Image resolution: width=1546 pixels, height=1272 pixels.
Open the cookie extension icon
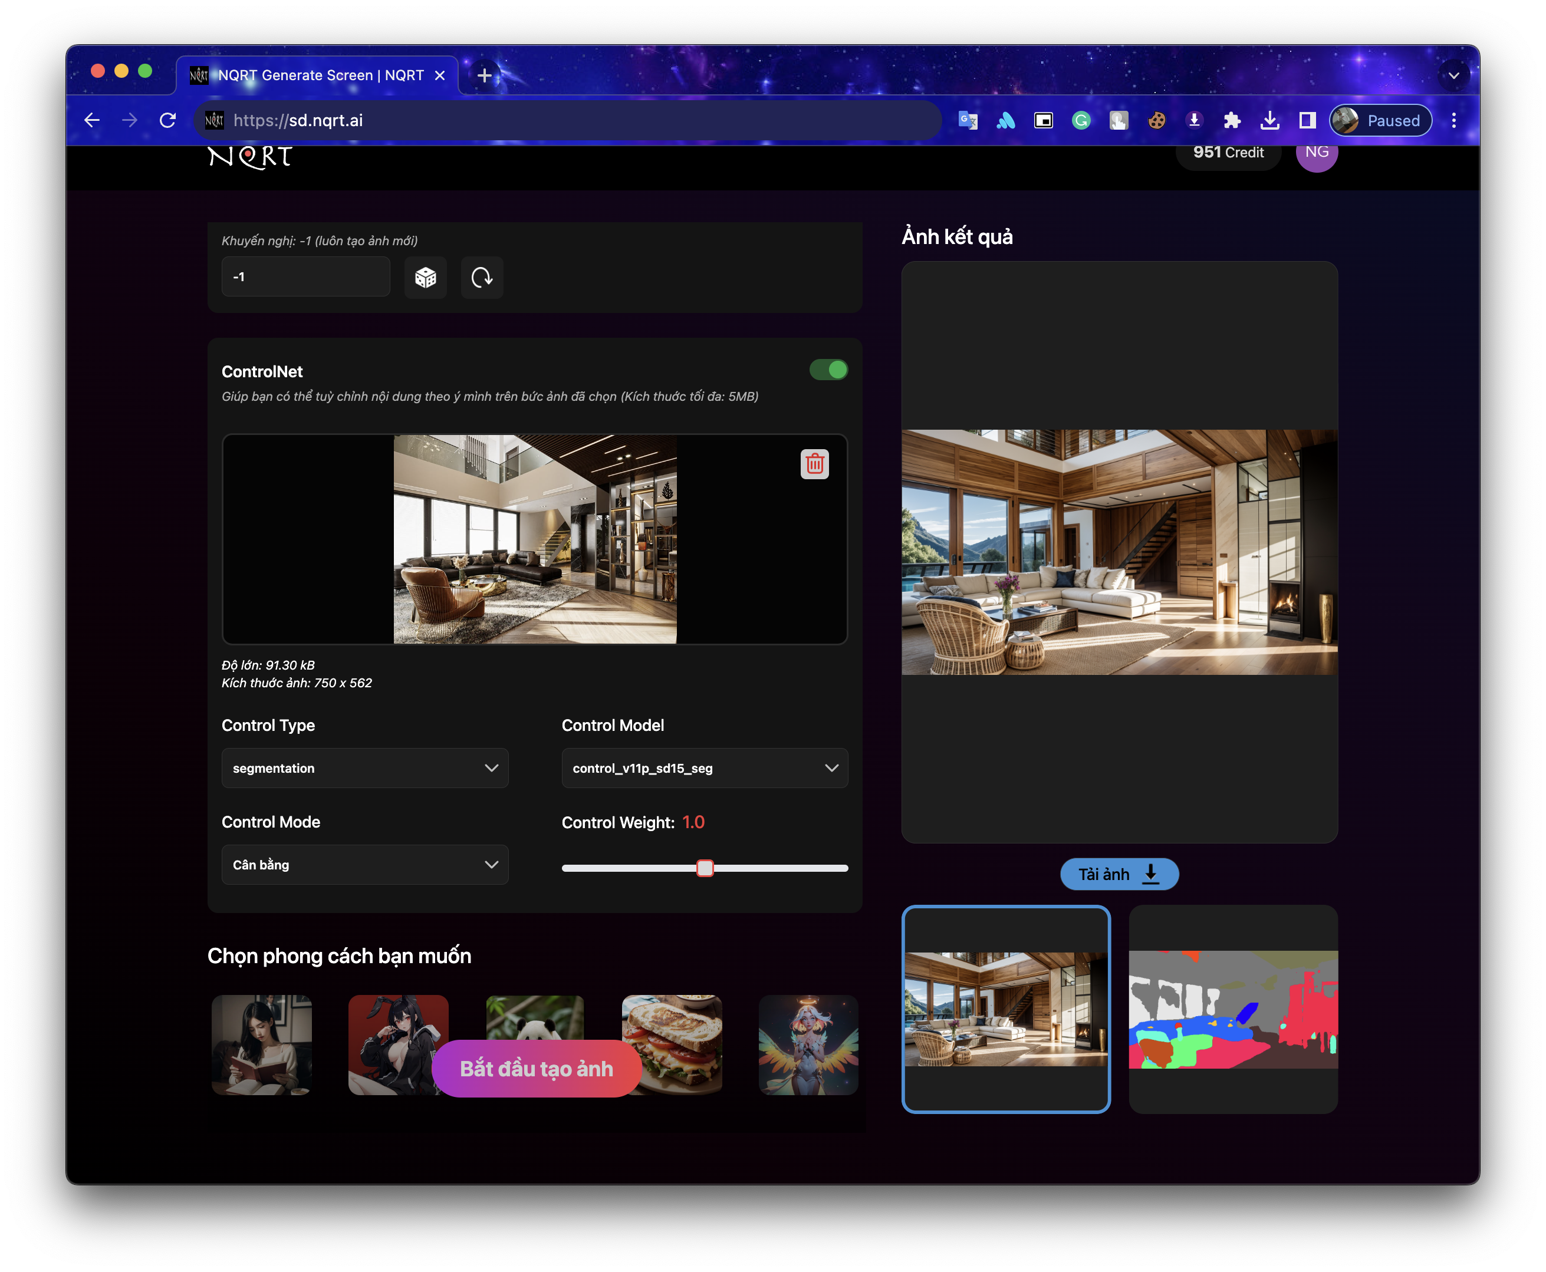click(1156, 120)
